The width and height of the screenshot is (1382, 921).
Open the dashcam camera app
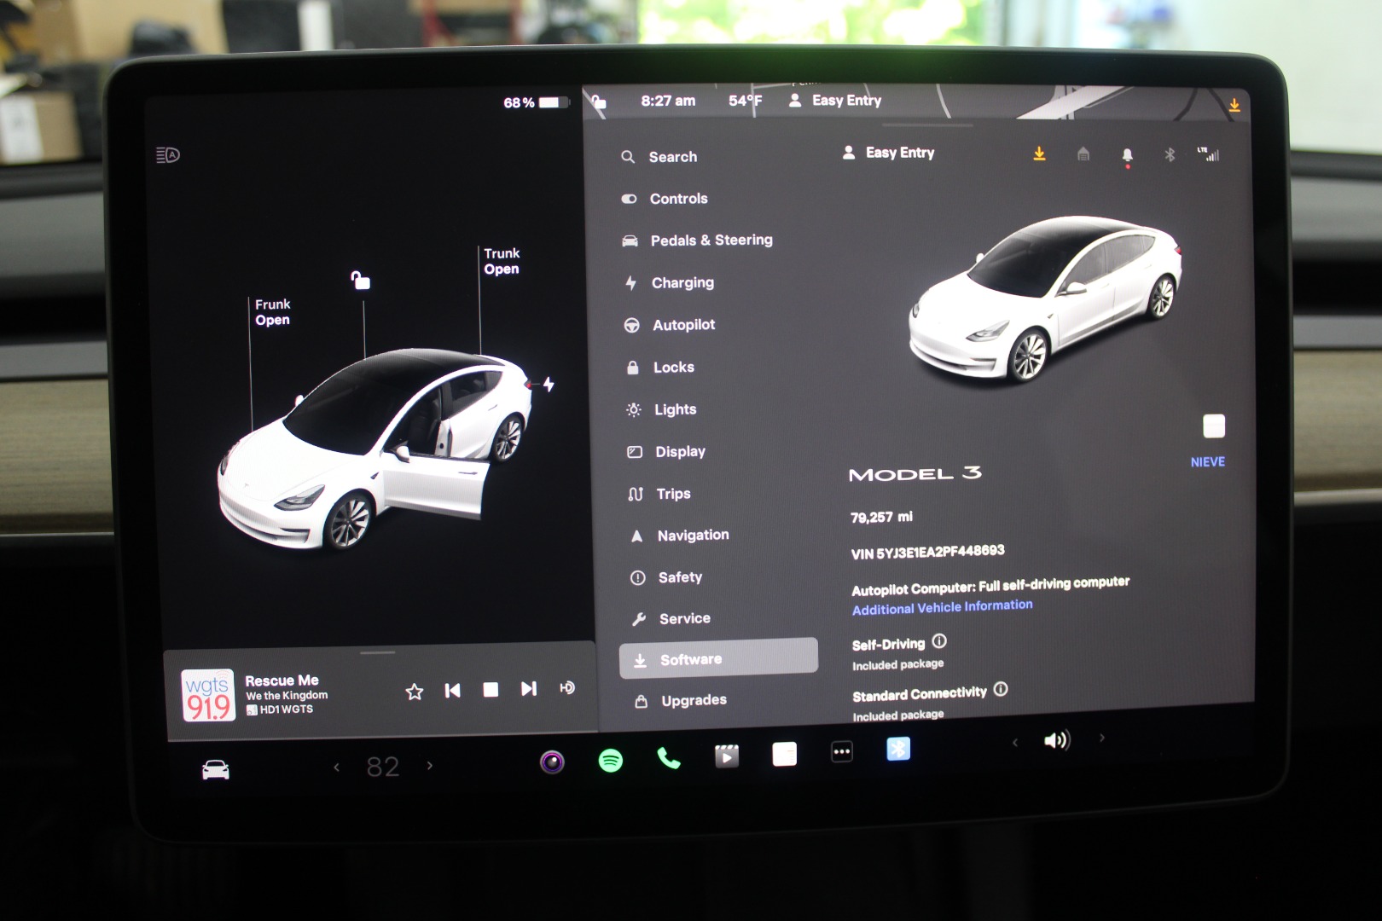point(552,761)
